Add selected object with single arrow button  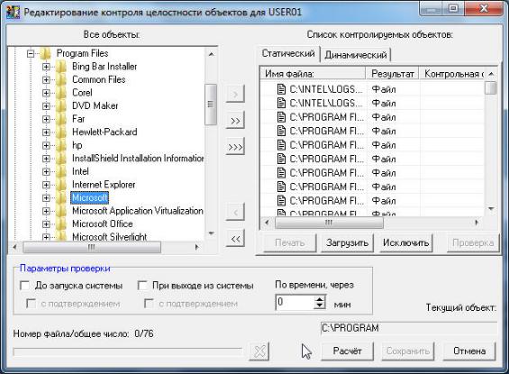[x=235, y=94]
